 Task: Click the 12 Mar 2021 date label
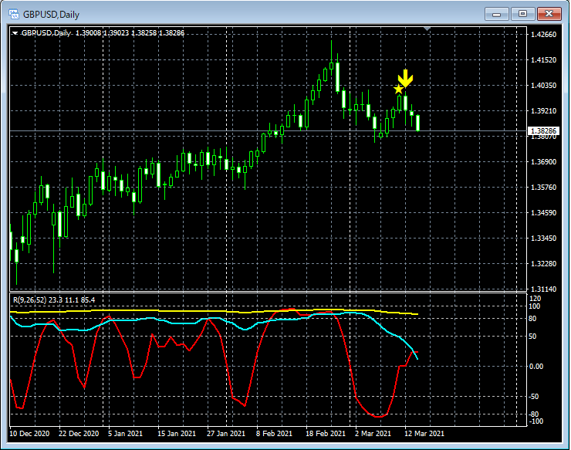pyautogui.click(x=424, y=434)
